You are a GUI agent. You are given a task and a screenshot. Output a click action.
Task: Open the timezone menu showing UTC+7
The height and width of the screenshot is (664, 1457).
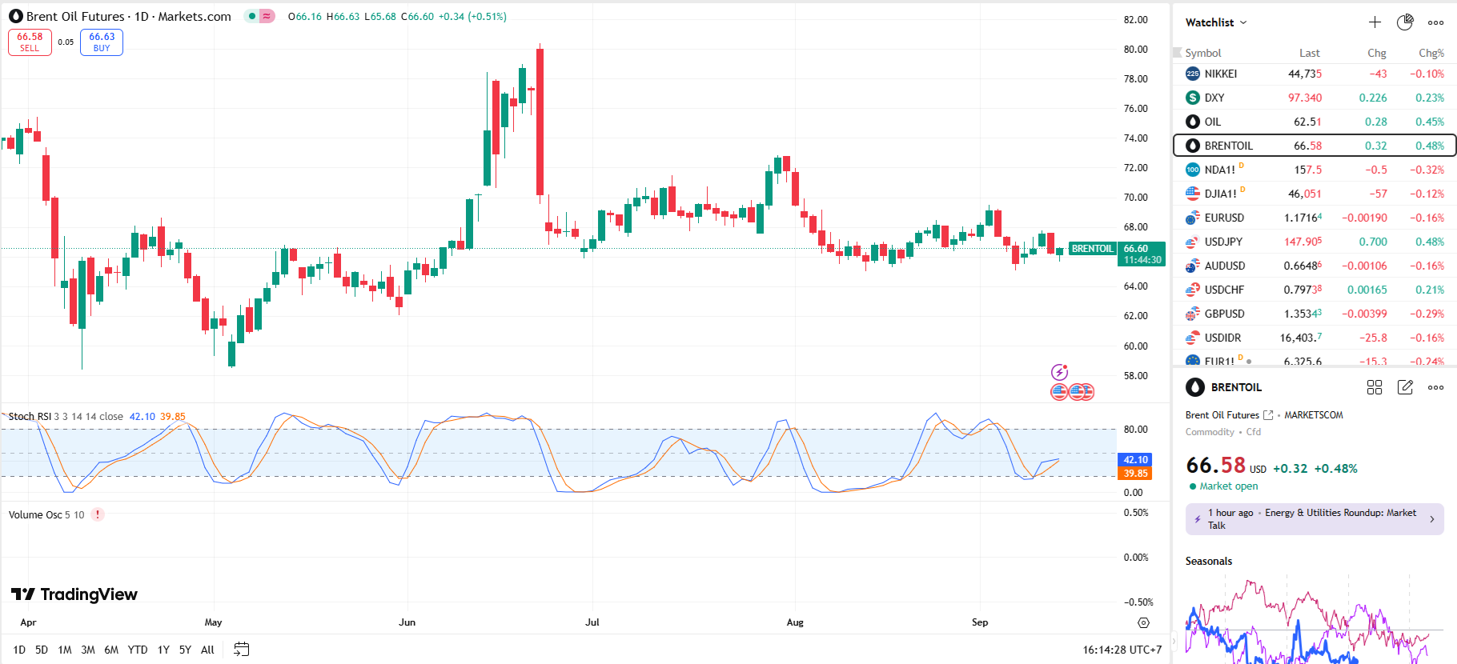click(x=1122, y=650)
